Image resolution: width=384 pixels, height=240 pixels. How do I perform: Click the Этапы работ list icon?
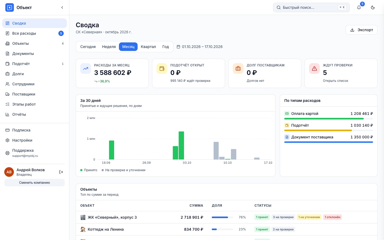7,104
